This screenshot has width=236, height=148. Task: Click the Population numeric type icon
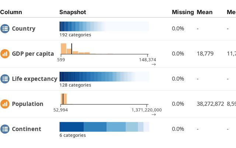click(5, 104)
